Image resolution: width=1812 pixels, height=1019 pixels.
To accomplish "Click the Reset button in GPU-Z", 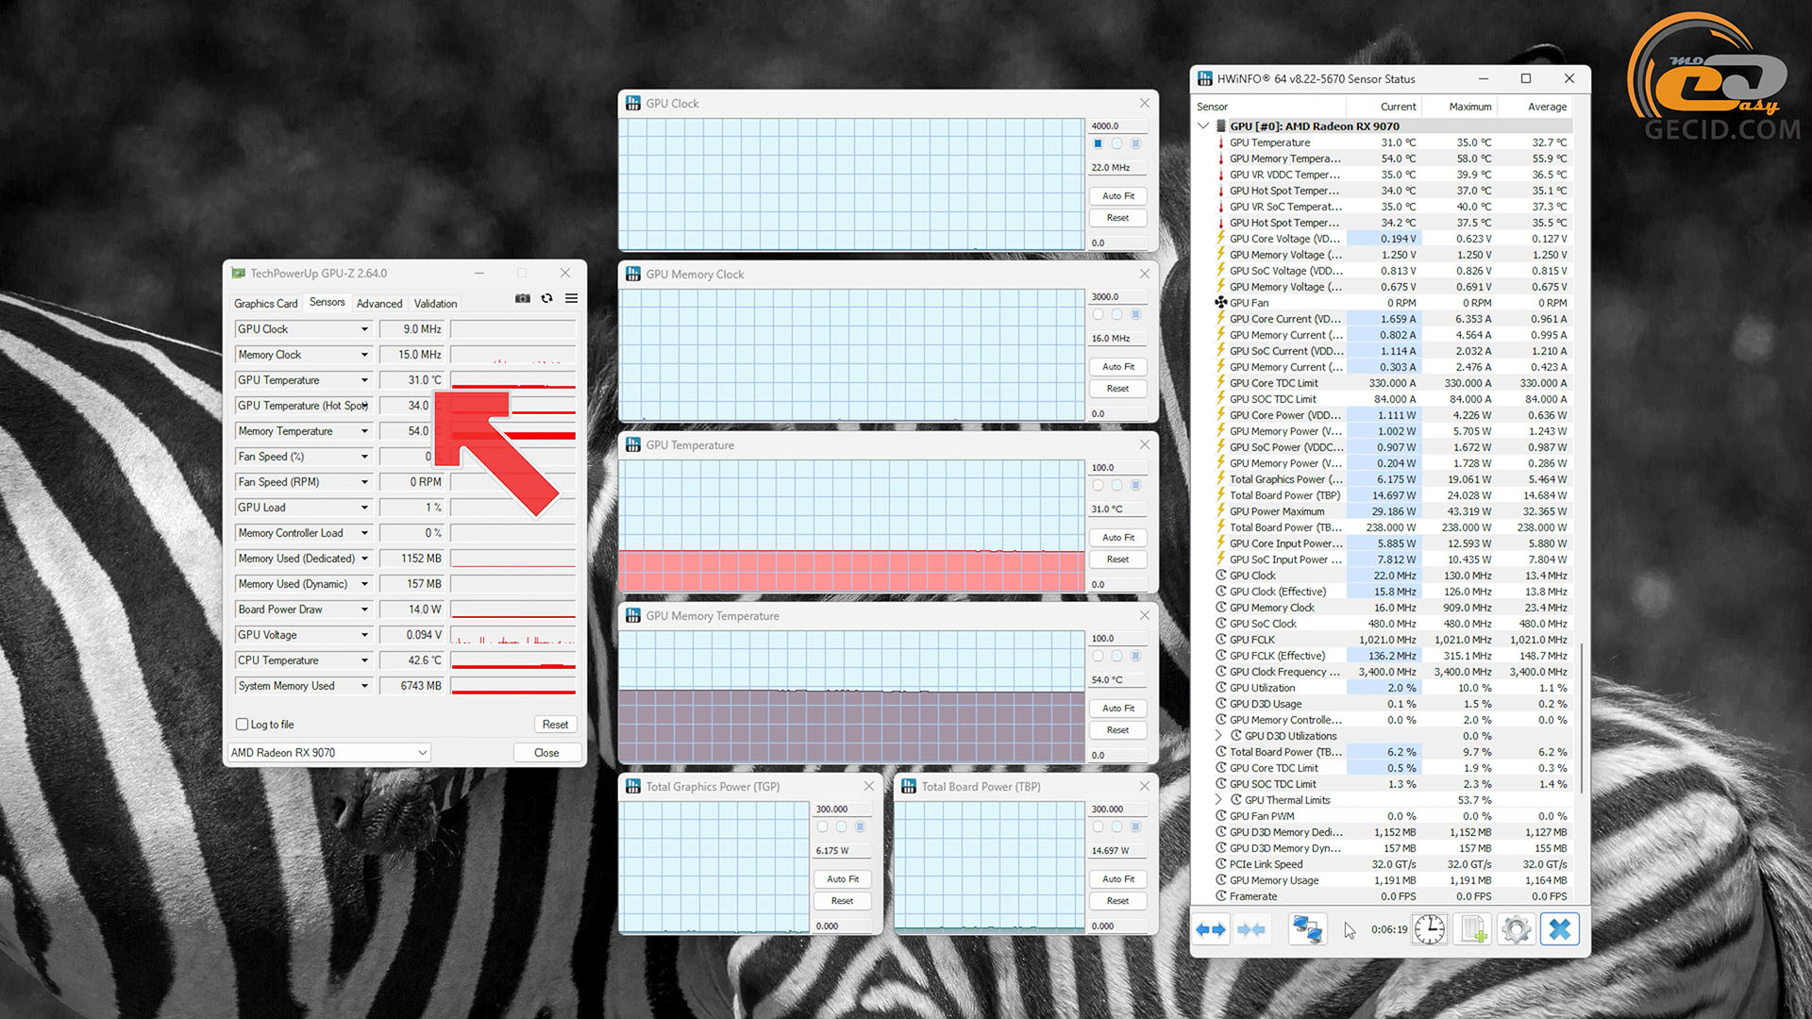I will pos(555,725).
